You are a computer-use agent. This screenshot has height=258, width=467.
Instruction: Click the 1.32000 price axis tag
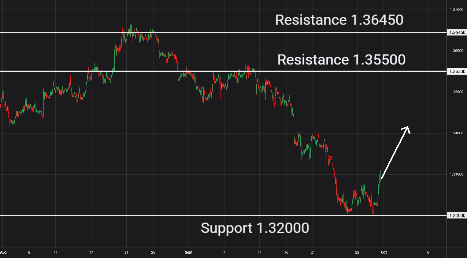pos(456,216)
